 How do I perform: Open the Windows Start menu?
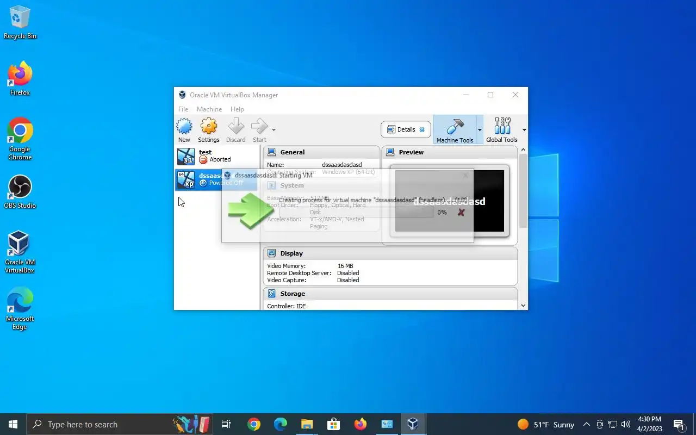pos(13,424)
